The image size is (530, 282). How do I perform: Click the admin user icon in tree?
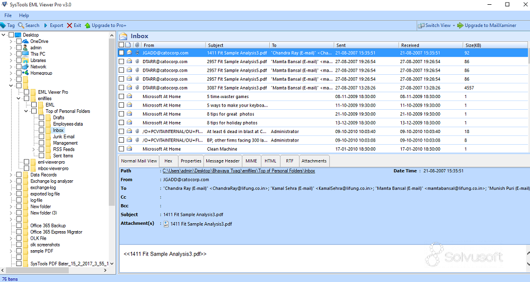(x=25, y=48)
